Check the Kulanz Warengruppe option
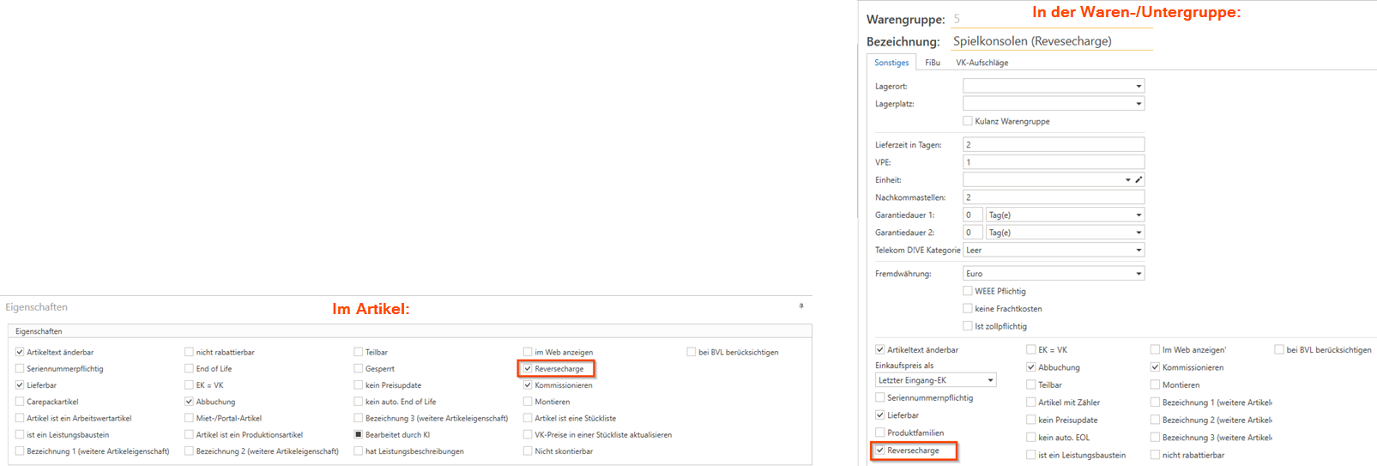Screen dimensions: 1377x466 click(968, 121)
